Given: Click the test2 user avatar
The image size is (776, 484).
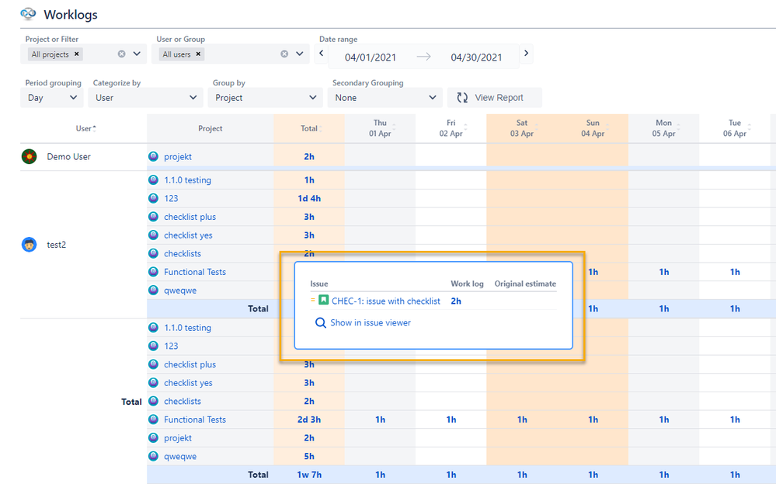Looking at the screenshot, I should point(30,245).
